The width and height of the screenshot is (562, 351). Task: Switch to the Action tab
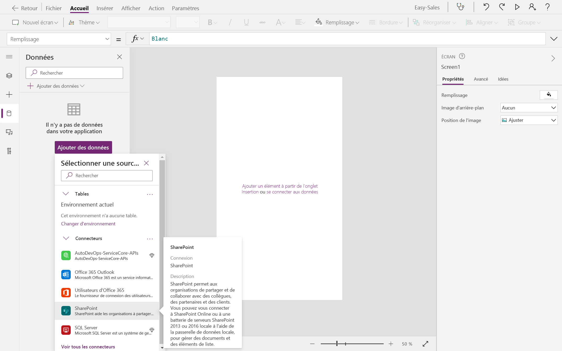point(156,8)
